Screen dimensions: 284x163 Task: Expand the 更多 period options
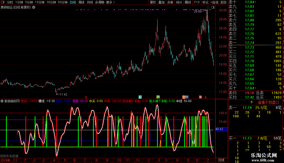(110, 2)
